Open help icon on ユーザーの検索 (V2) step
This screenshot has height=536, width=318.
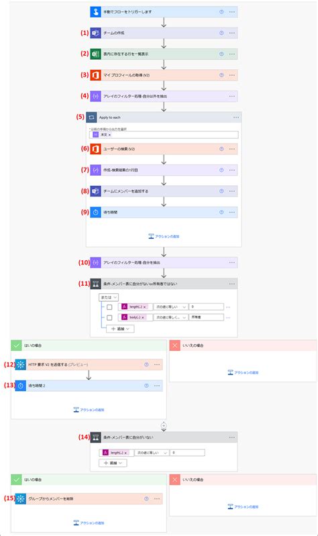(221, 149)
